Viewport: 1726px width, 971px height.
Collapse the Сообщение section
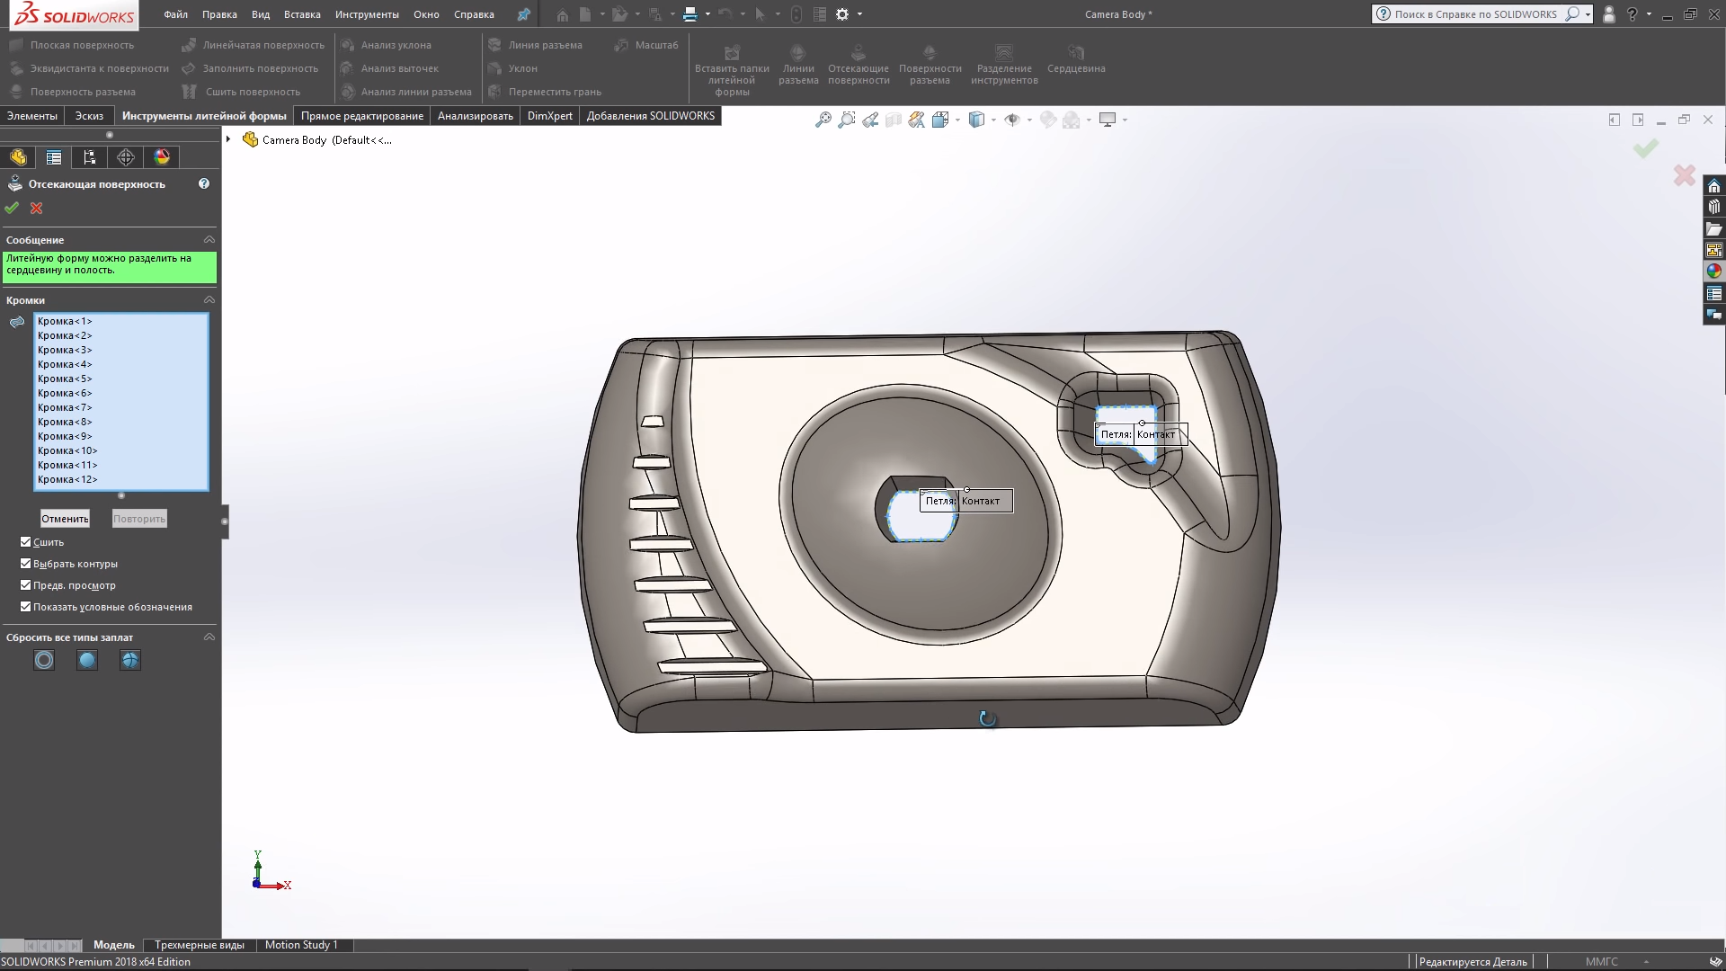[209, 240]
